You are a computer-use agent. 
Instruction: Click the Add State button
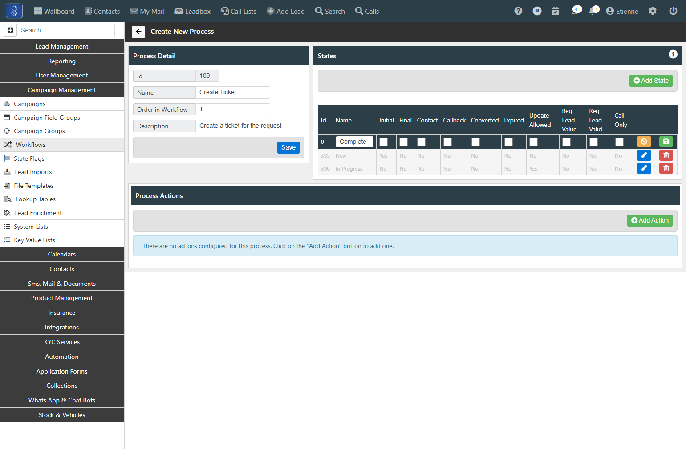[651, 81]
